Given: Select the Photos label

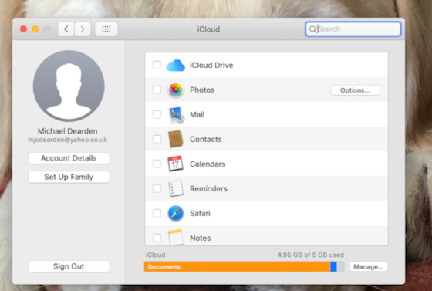Looking at the screenshot, I should coord(202,90).
